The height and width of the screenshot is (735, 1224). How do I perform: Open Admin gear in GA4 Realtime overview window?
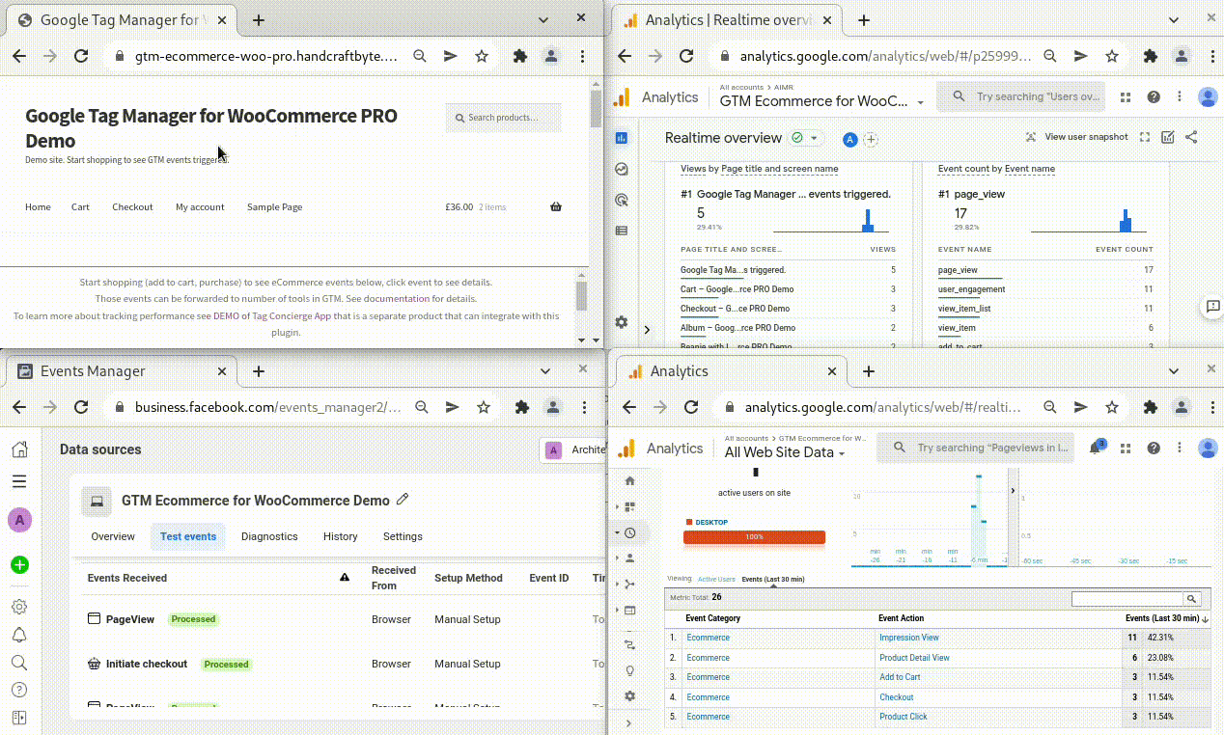(622, 322)
